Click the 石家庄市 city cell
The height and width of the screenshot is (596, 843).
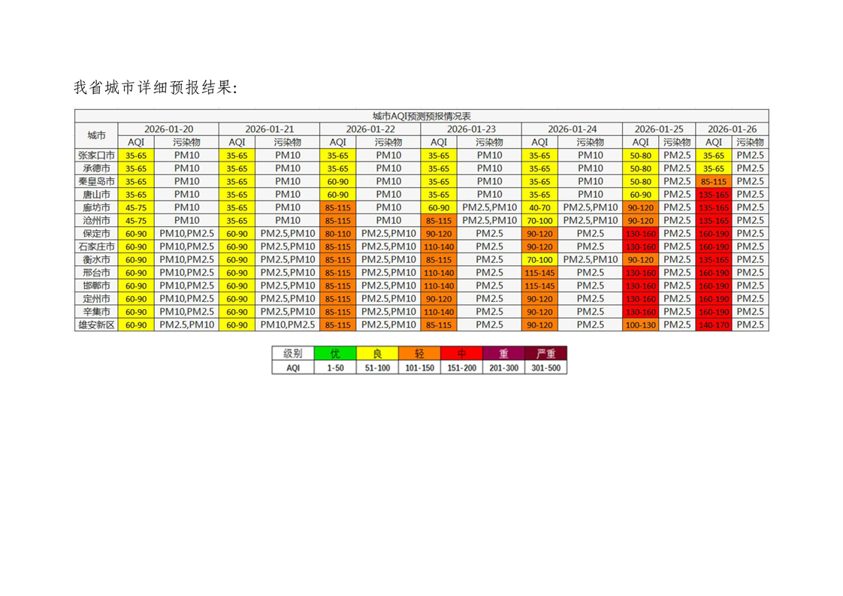(97, 247)
